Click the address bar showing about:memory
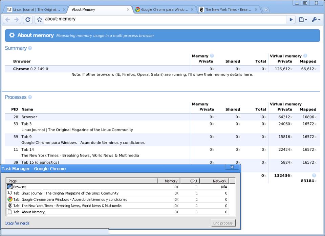Screen dimensions: 325x236 pos(162,19)
